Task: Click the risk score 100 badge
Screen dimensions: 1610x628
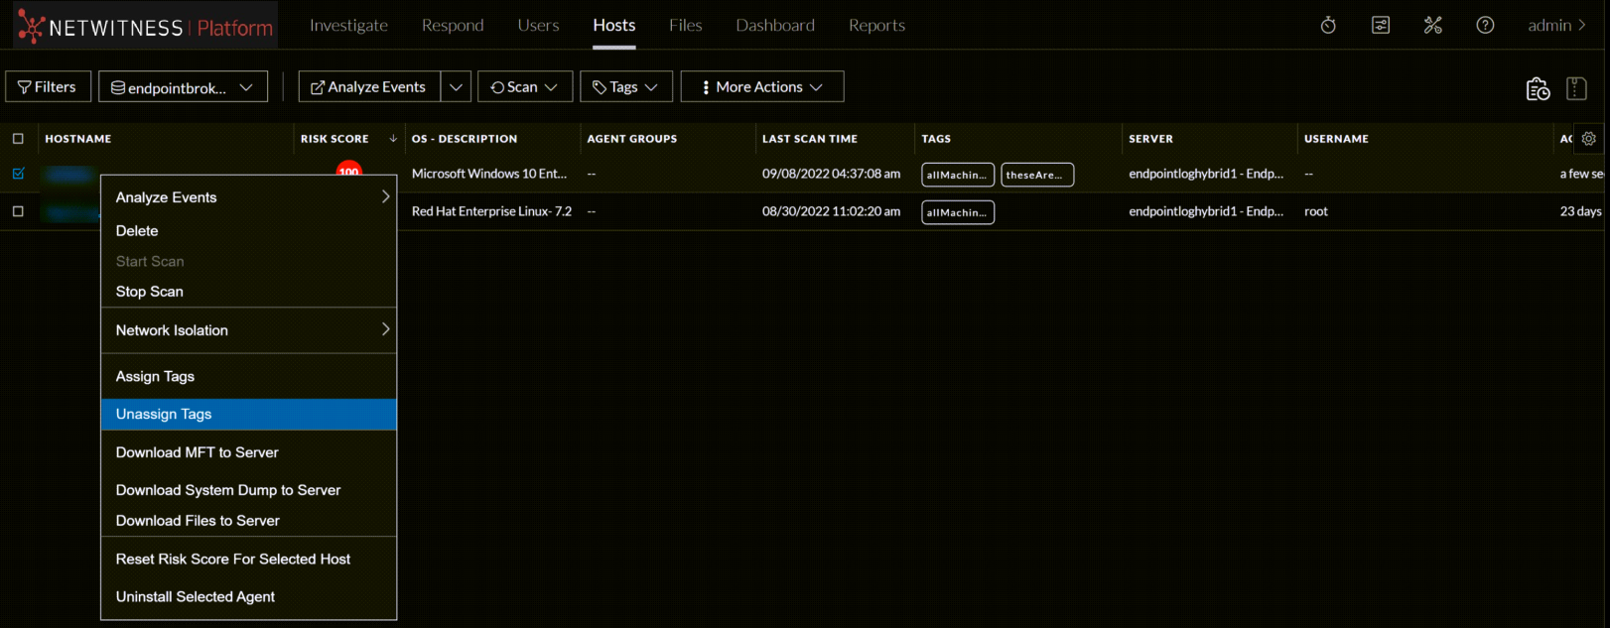Action: point(349,169)
